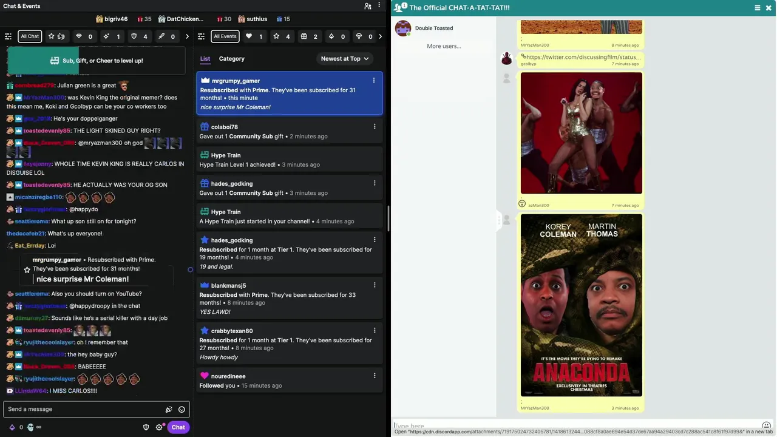Open the users icon in CHAT-A-TAT-TAT header
The image size is (777, 437).
pos(400,7)
